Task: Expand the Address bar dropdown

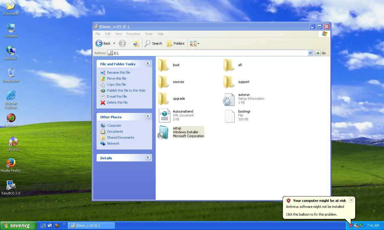Action: [x=310, y=53]
